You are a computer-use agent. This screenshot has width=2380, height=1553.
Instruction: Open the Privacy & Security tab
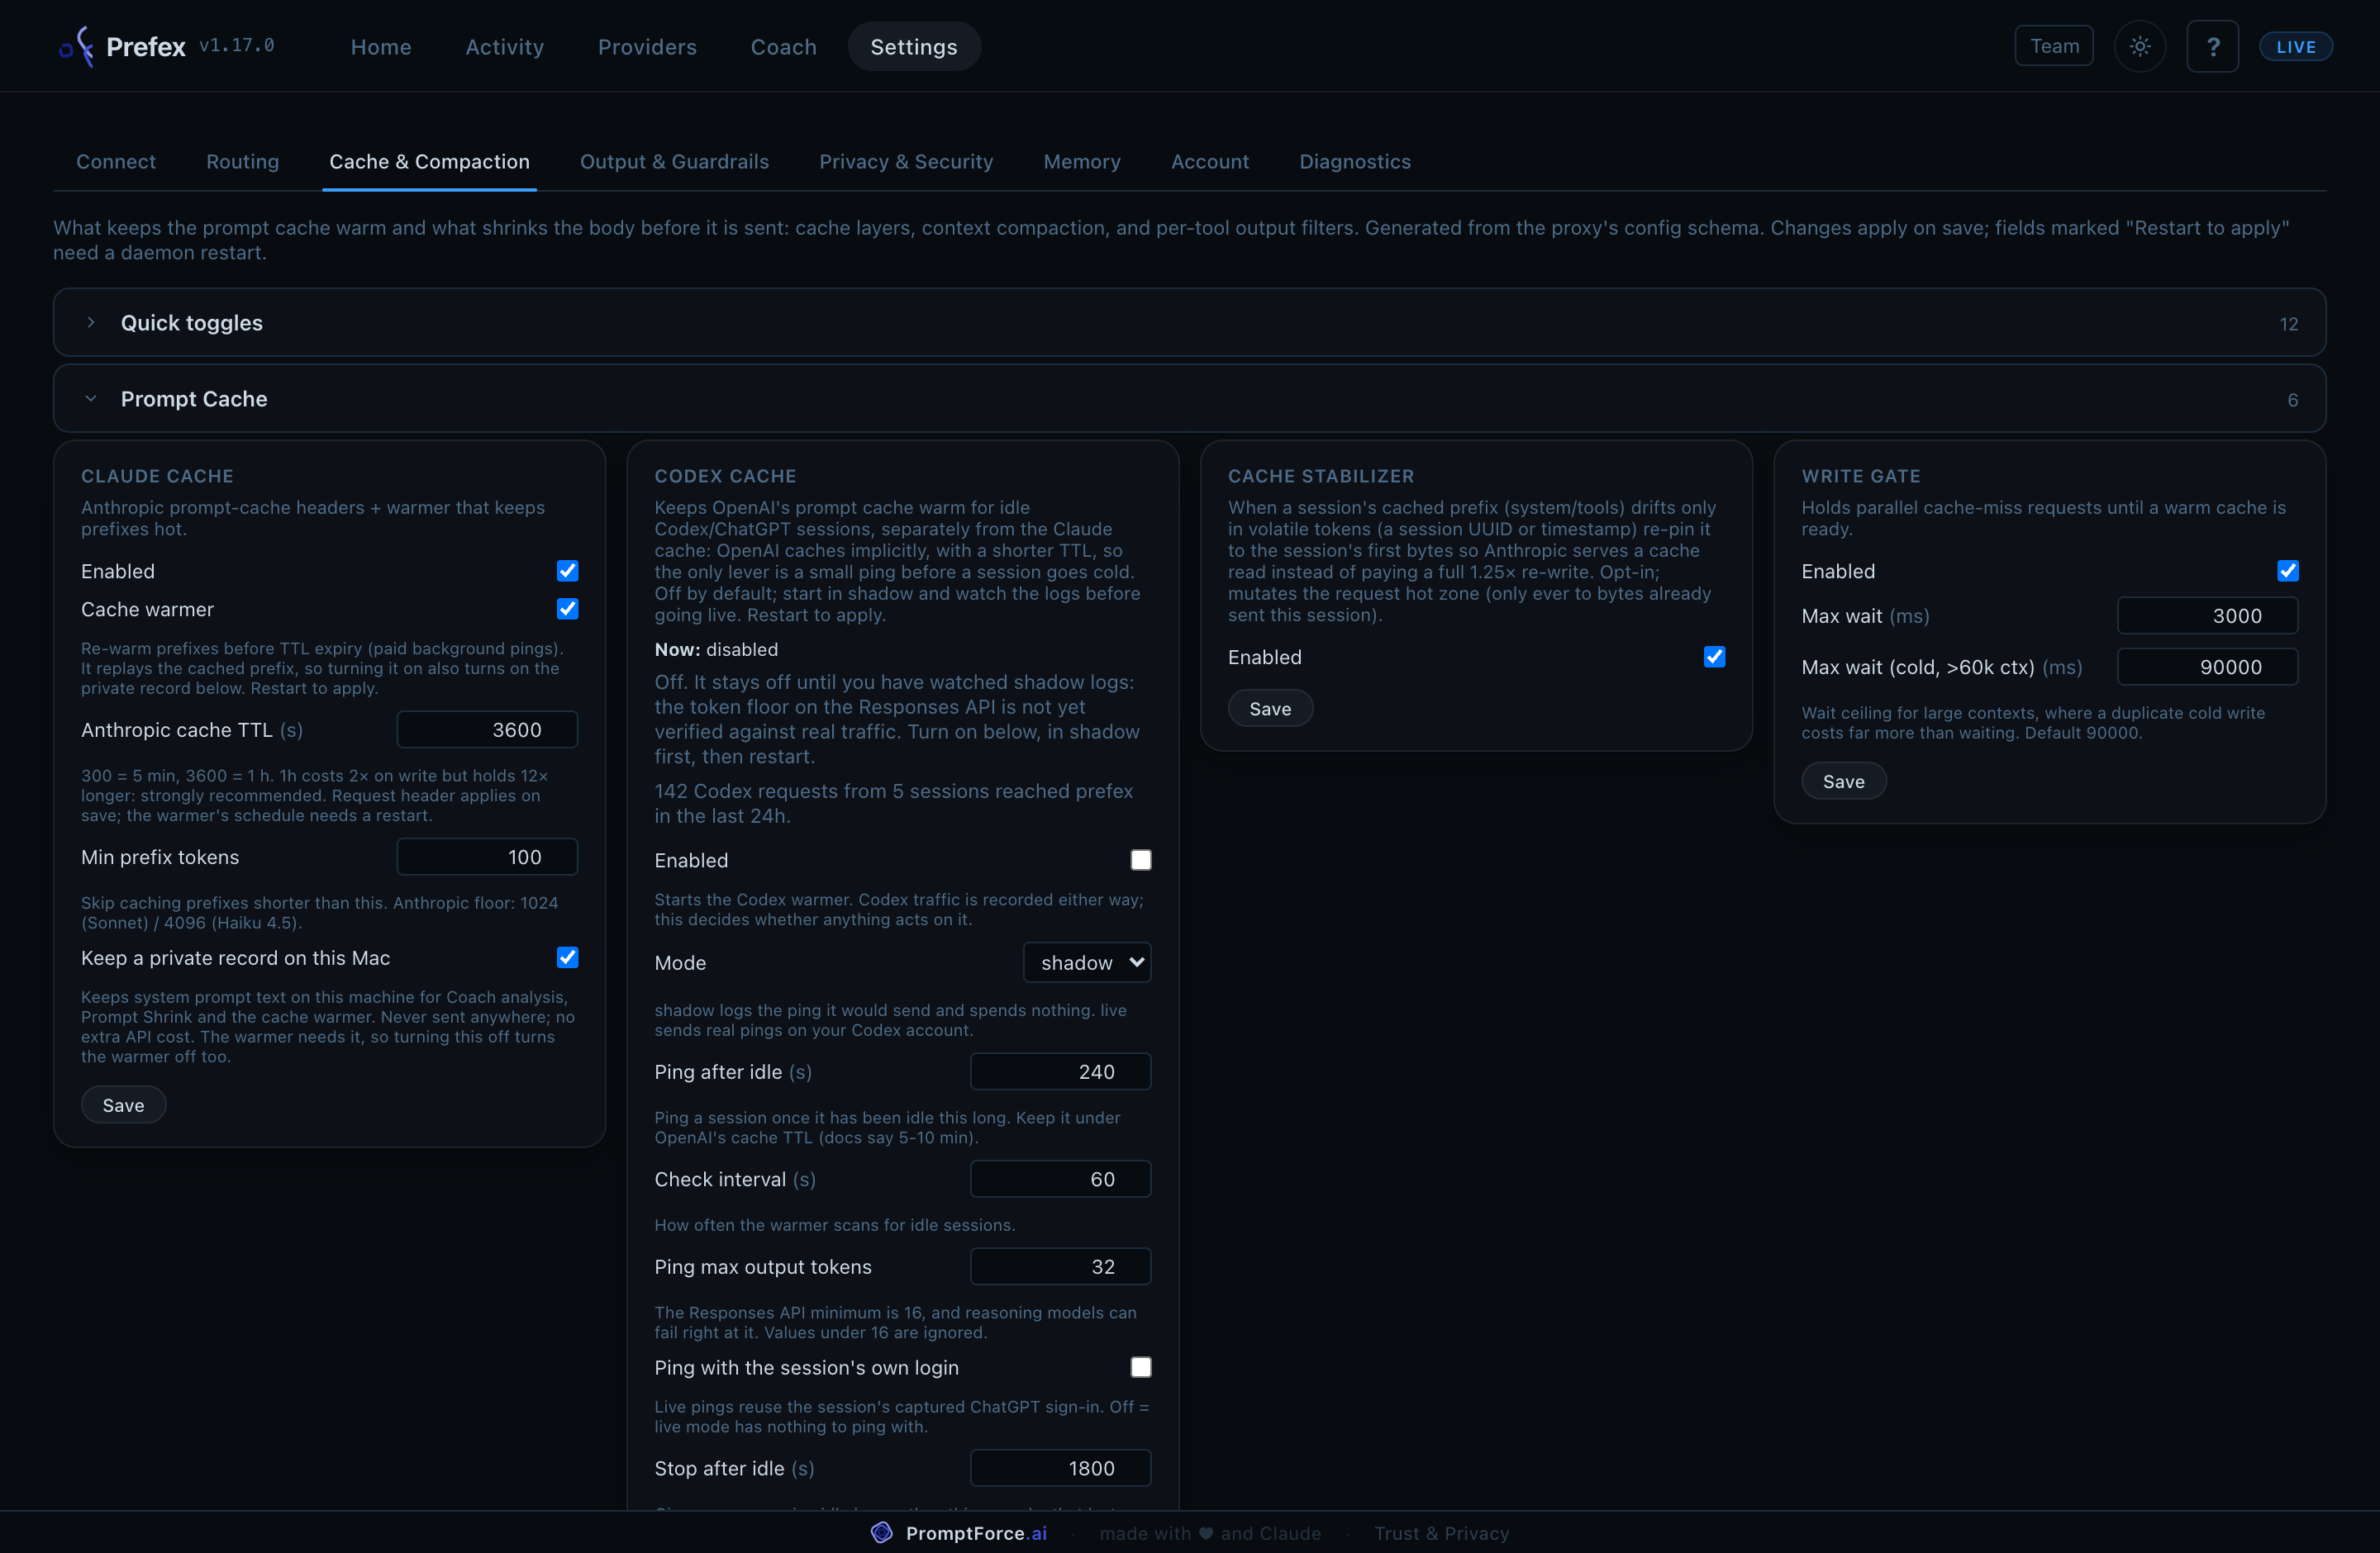click(x=906, y=162)
